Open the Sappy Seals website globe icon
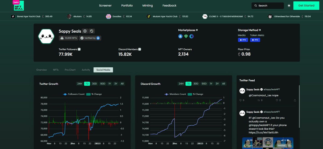This screenshot has height=149, width=323. [85, 31]
